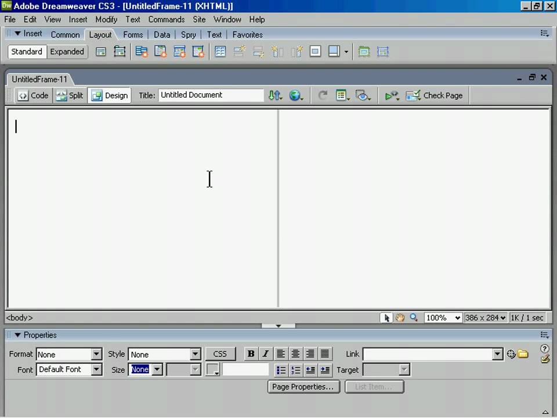Image resolution: width=557 pixels, height=418 pixels.
Task: Click Insert Row Above icon
Action: (240, 52)
